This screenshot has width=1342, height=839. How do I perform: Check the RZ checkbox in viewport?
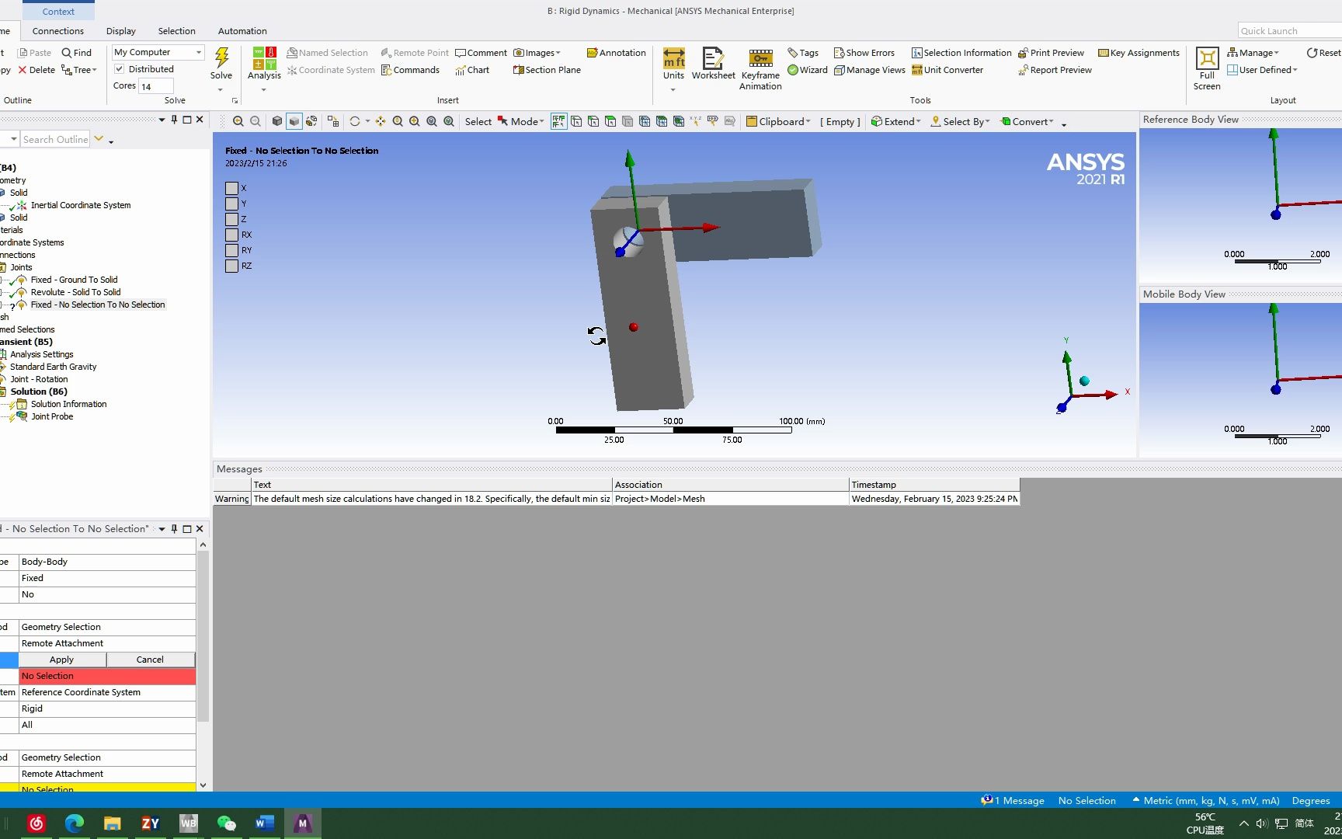point(231,266)
